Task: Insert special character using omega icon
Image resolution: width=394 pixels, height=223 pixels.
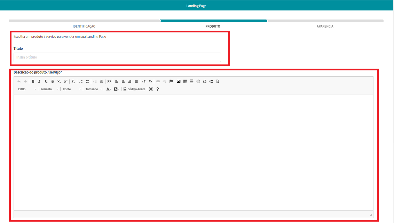Action: 205,82
